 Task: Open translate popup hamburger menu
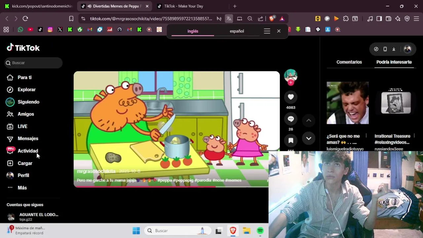[267, 31]
